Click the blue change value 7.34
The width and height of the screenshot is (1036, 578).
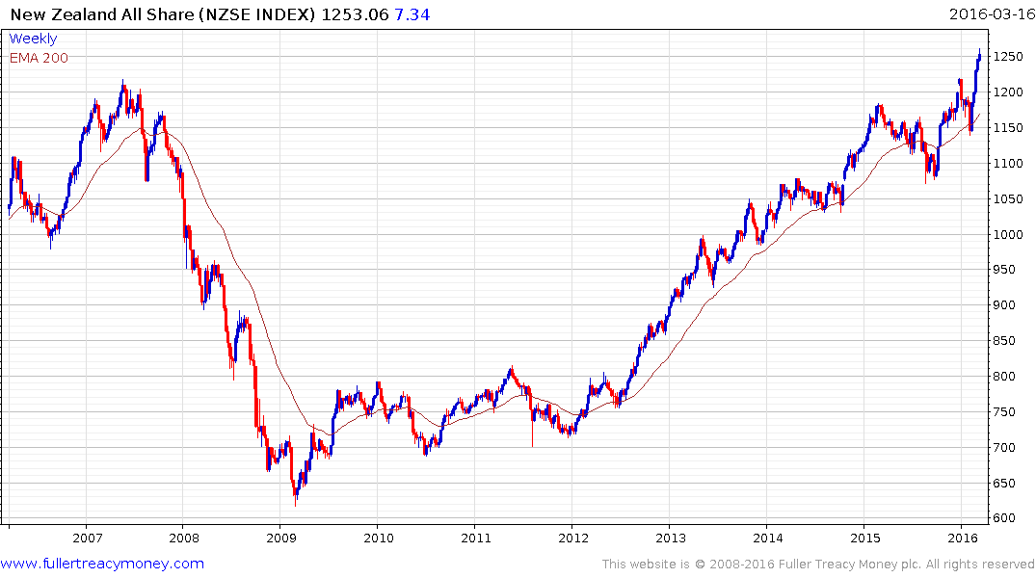[x=412, y=14]
